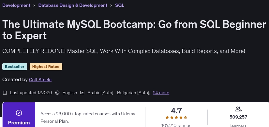Click the closed captions icon
The height and width of the screenshot is (127, 269).
pos(82,93)
